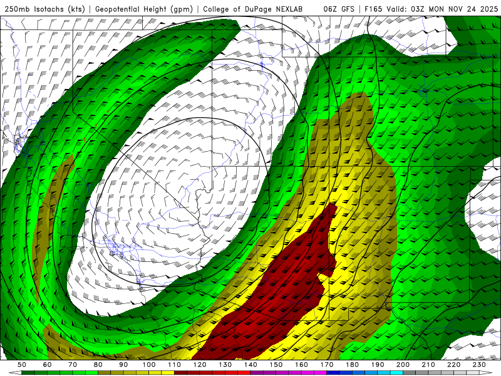Click the 'F165 Valid: 03Z MON NOV 24 2025' text
The height and width of the screenshot is (376, 501).
(x=431, y=9)
